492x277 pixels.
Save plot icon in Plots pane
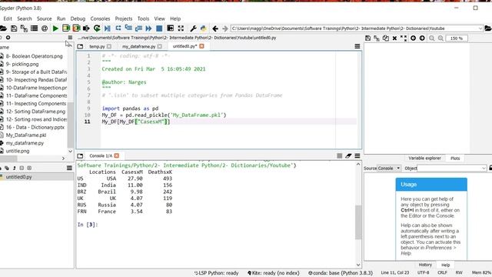(367, 38)
